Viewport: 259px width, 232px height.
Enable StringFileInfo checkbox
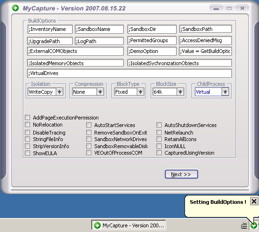coord(28,139)
